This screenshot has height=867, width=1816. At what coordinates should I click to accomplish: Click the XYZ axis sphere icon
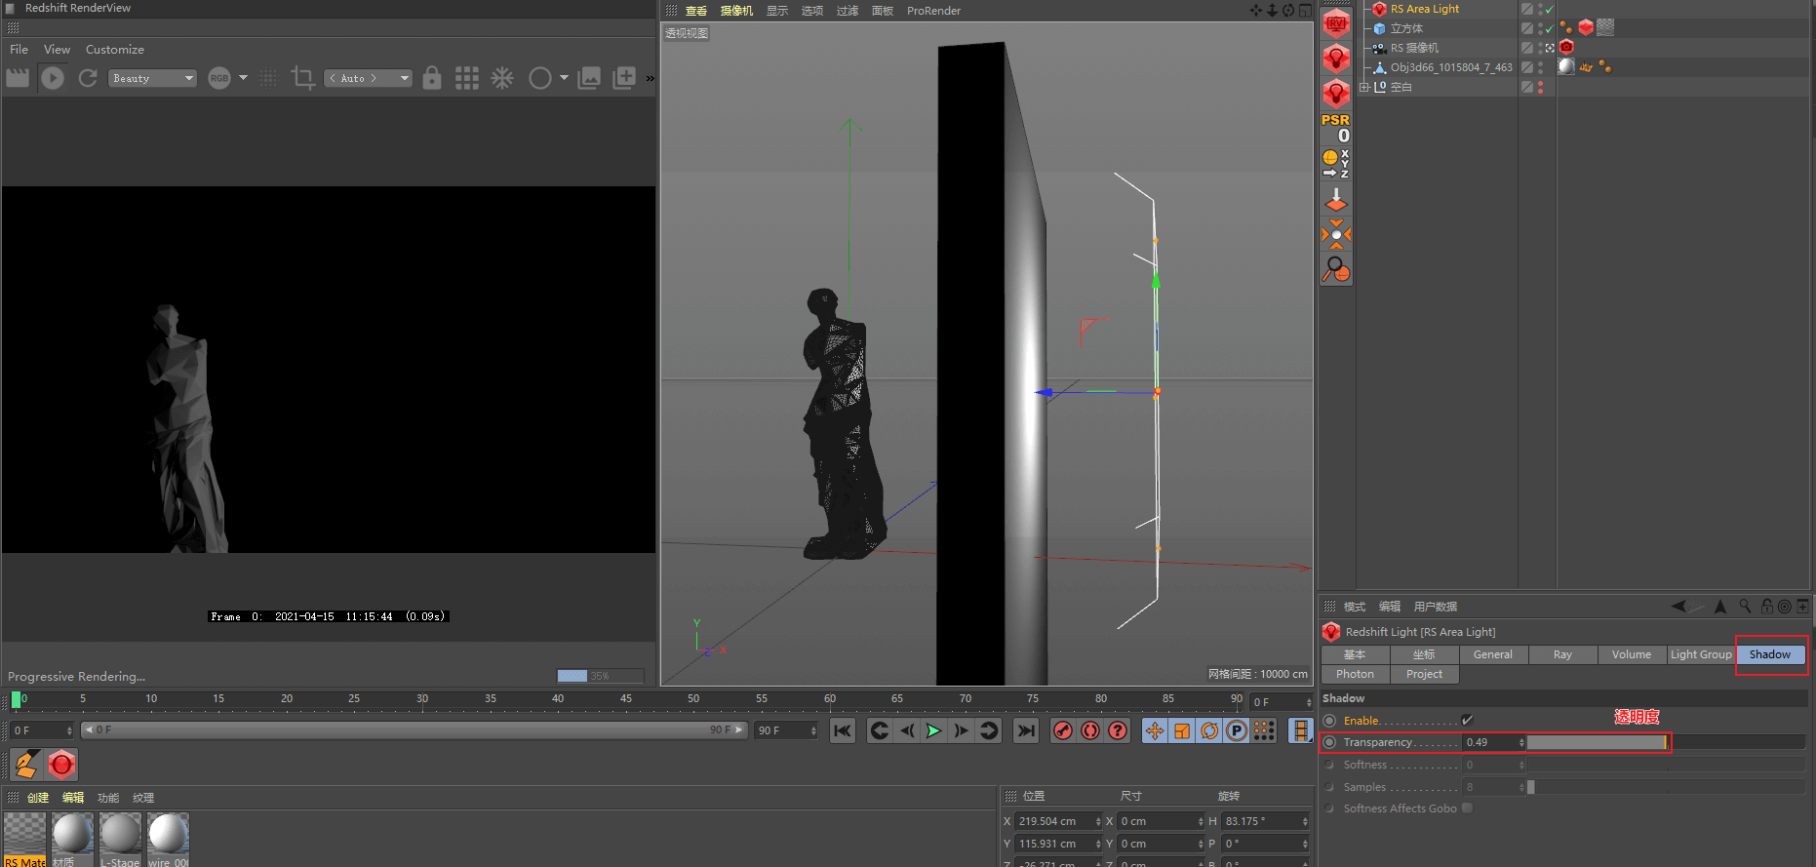click(1336, 163)
